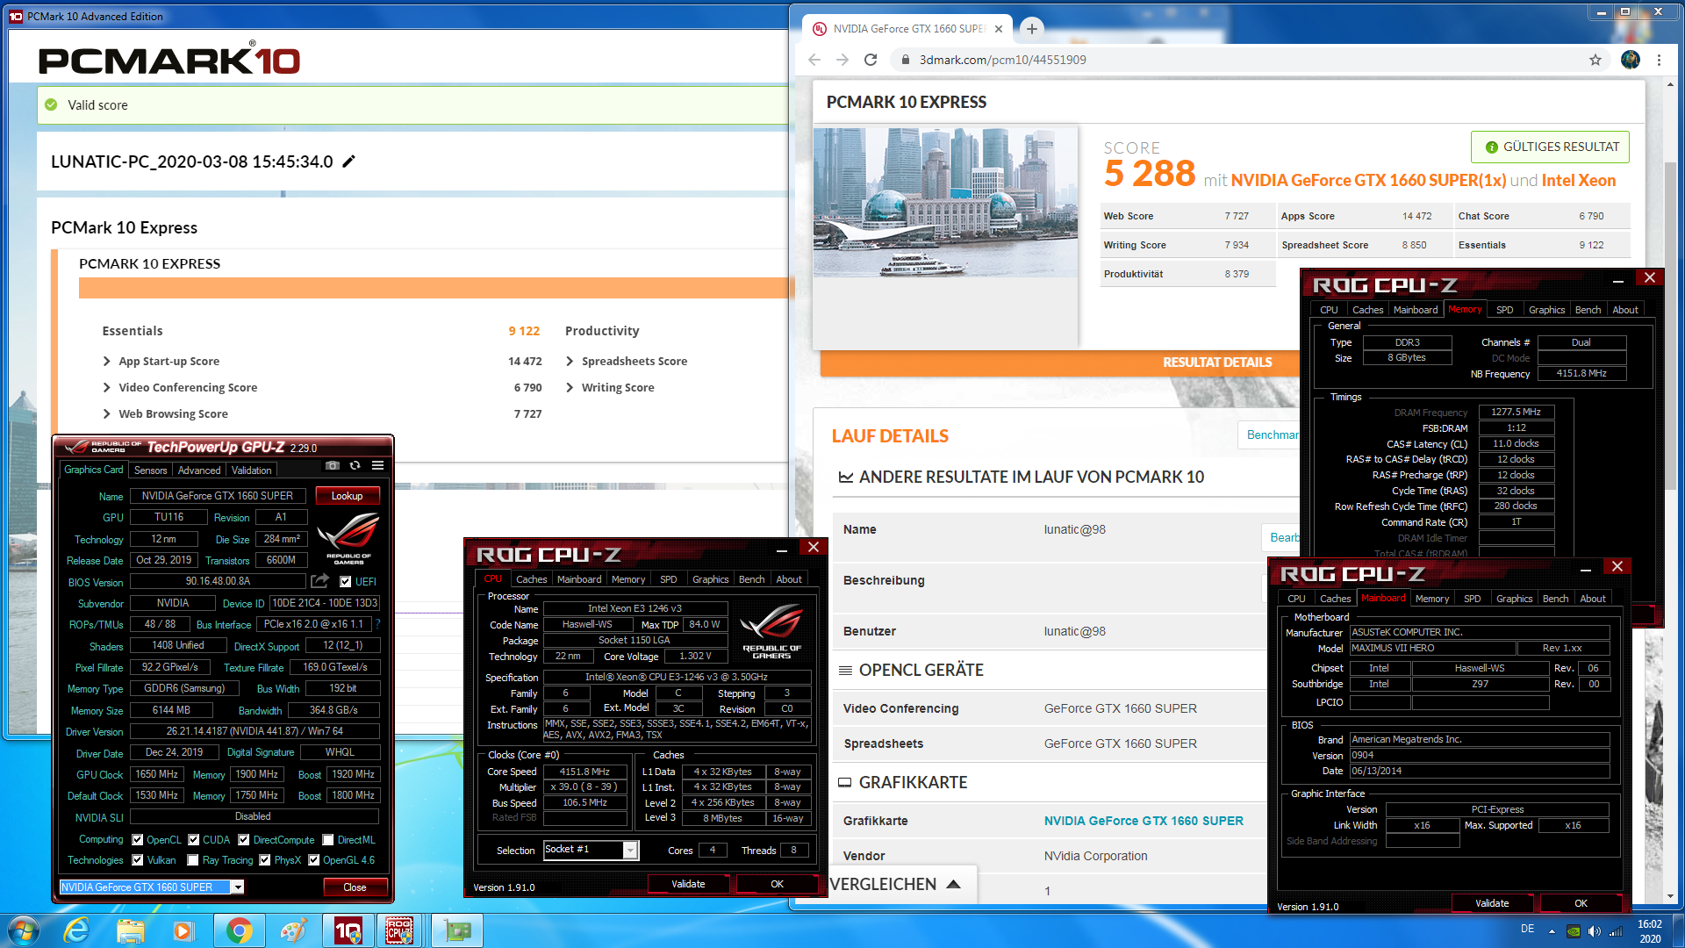This screenshot has height=948, width=1685.
Task: Click the orange PCMark 10 Express score bar
Action: (435, 288)
